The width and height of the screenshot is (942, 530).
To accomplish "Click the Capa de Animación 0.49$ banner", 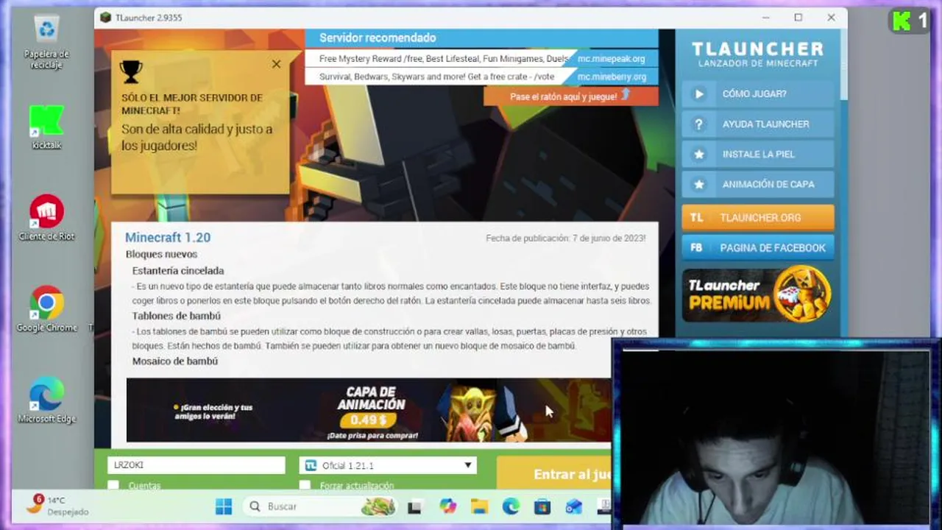I will 369,410.
